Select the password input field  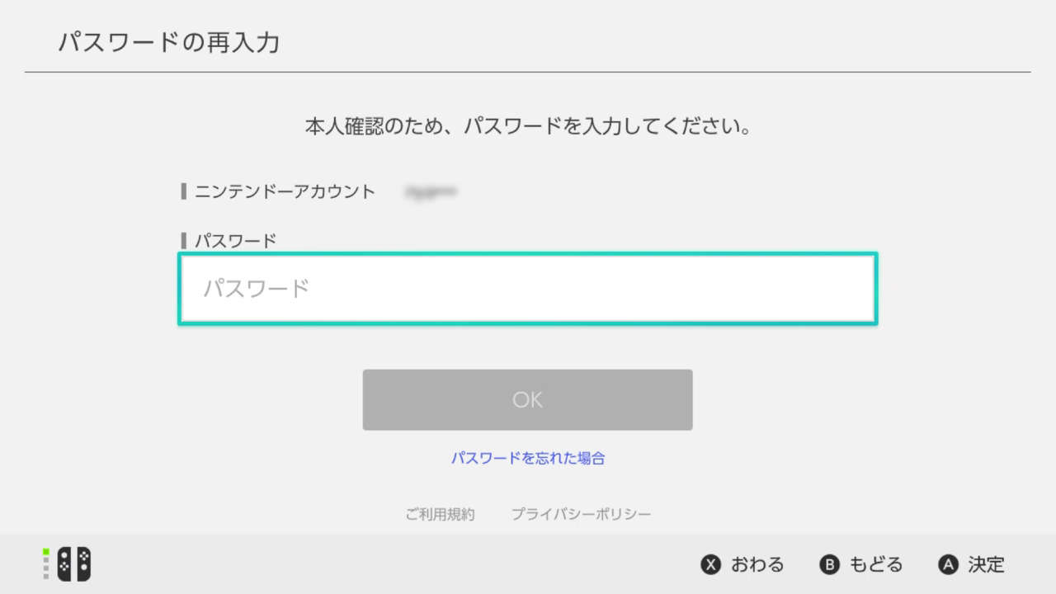point(528,288)
